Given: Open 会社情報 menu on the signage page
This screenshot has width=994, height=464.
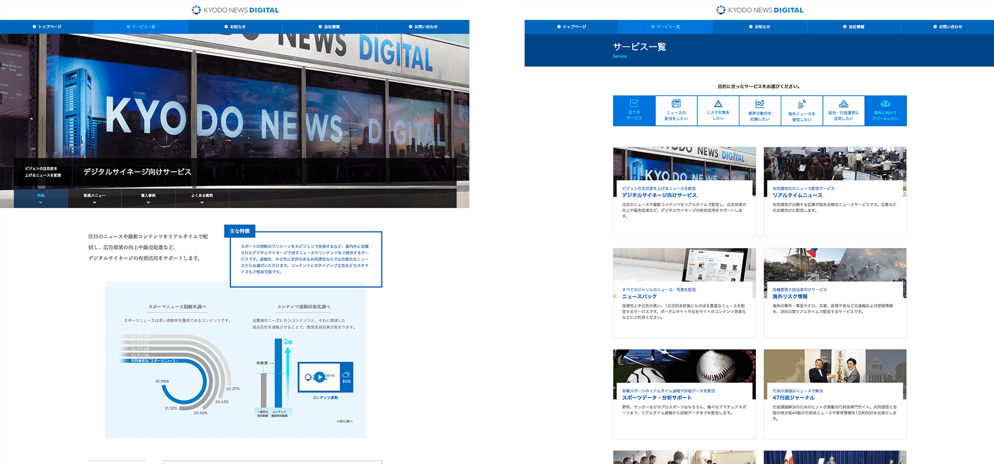Looking at the screenshot, I should point(329,27).
